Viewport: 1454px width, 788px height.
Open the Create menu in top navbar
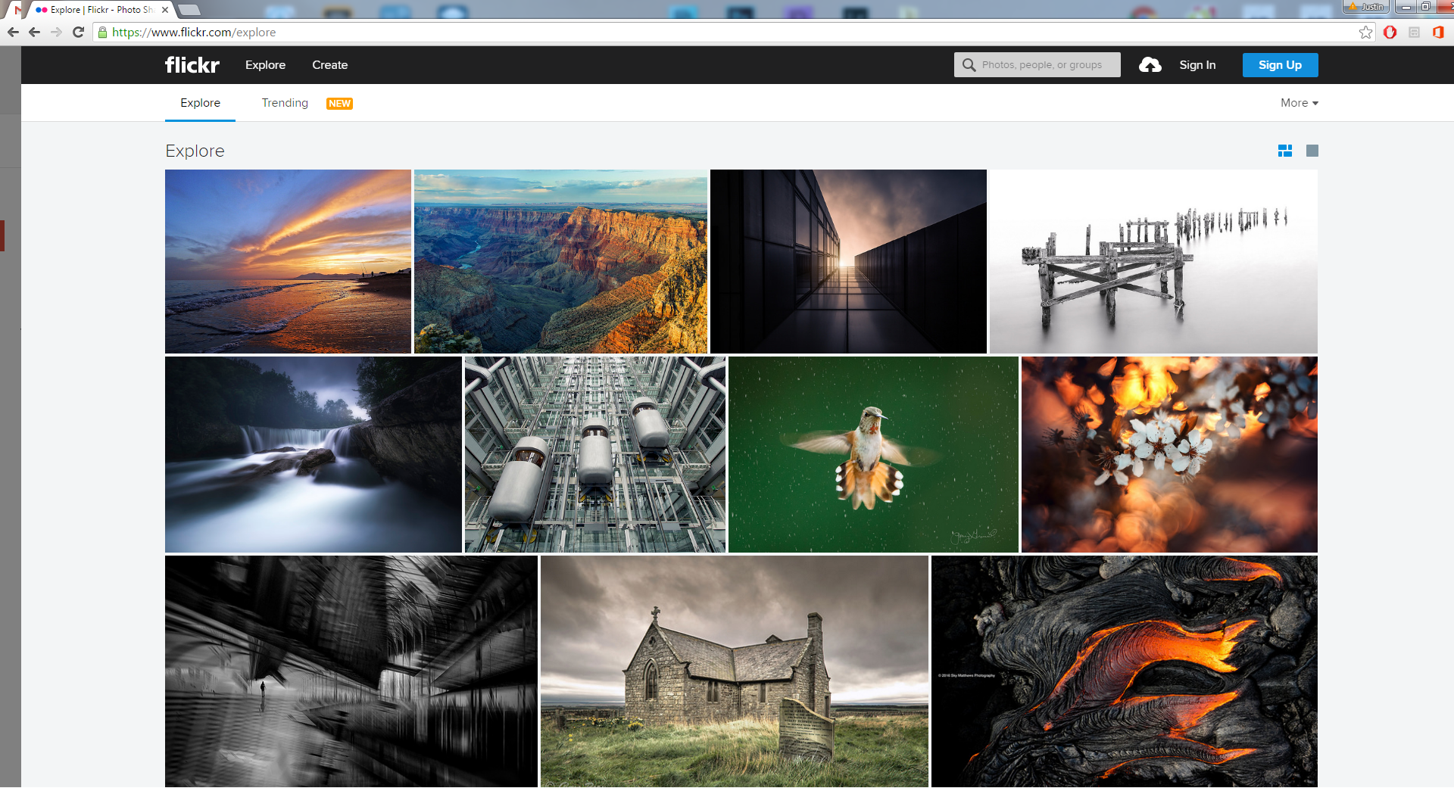pyautogui.click(x=329, y=65)
